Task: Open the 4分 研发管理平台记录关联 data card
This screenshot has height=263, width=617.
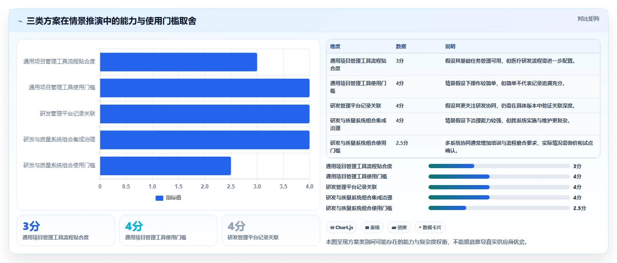Action: pos(270,230)
